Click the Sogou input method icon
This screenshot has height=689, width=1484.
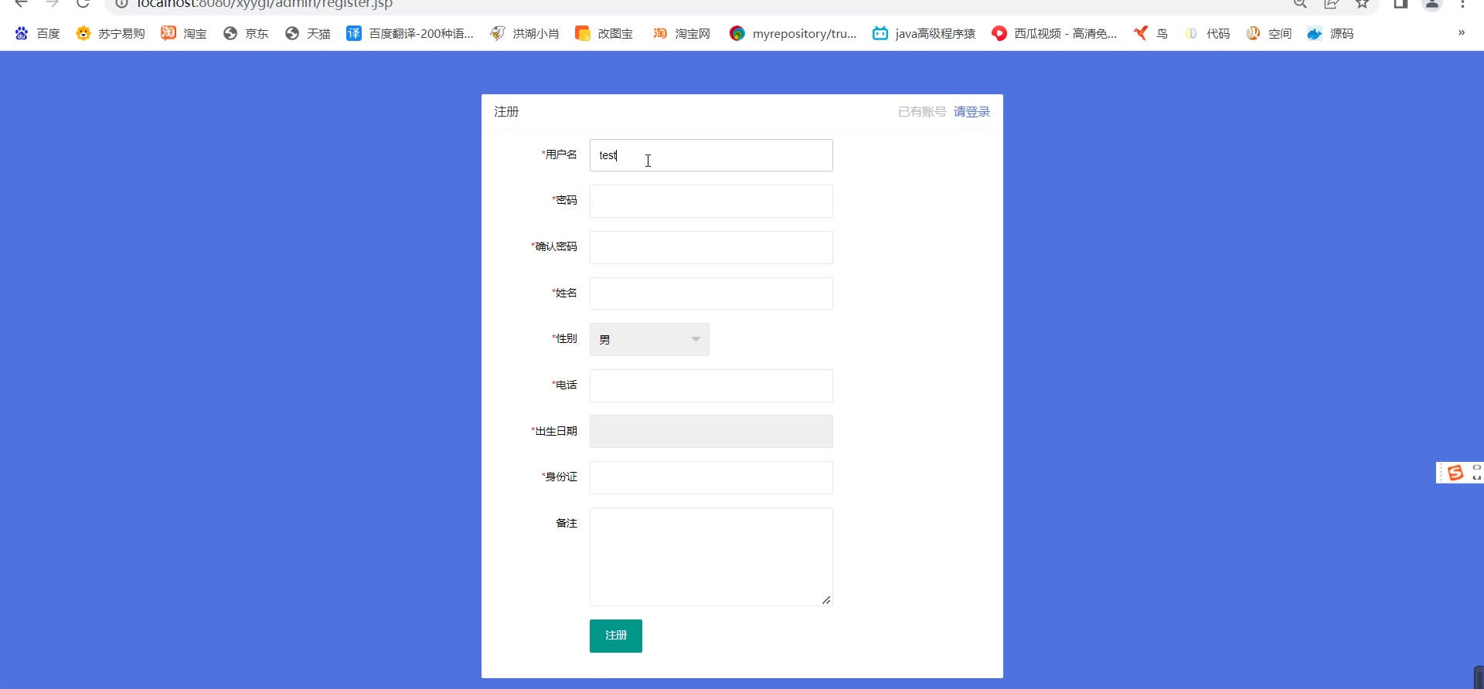pos(1455,473)
